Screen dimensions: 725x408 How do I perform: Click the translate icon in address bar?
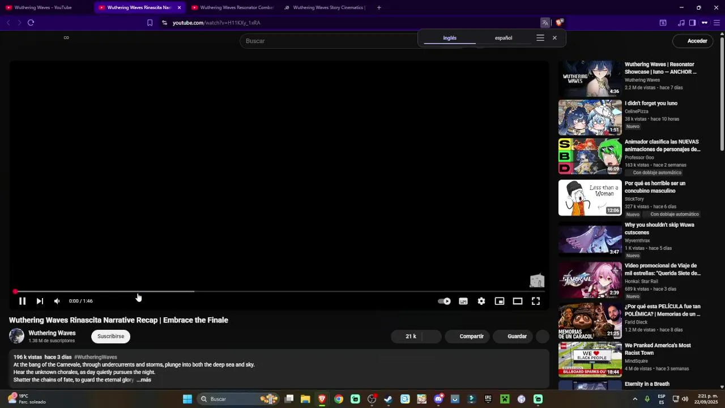click(545, 23)
